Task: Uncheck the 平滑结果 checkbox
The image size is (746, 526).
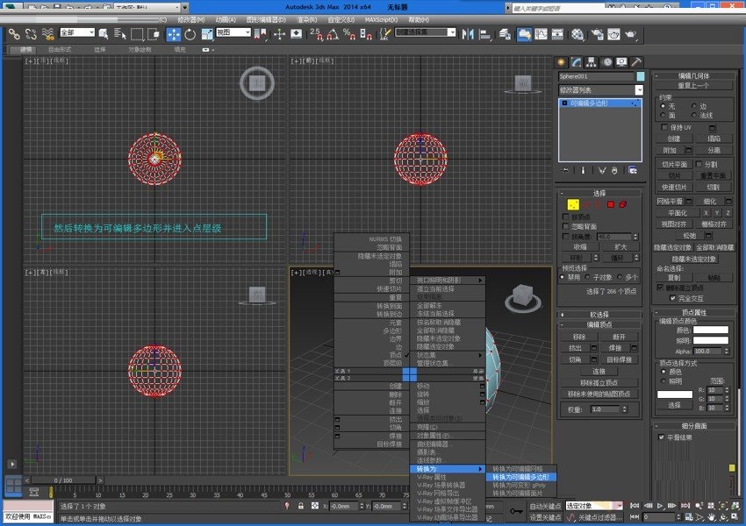Action: [662, 437]
